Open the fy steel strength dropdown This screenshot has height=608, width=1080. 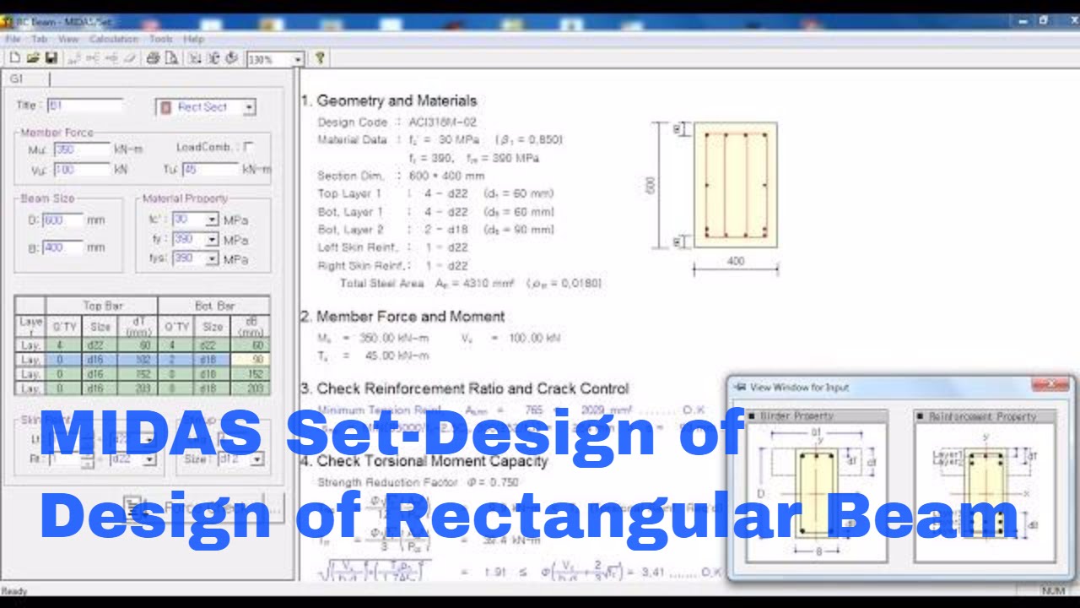pos(212,239)
